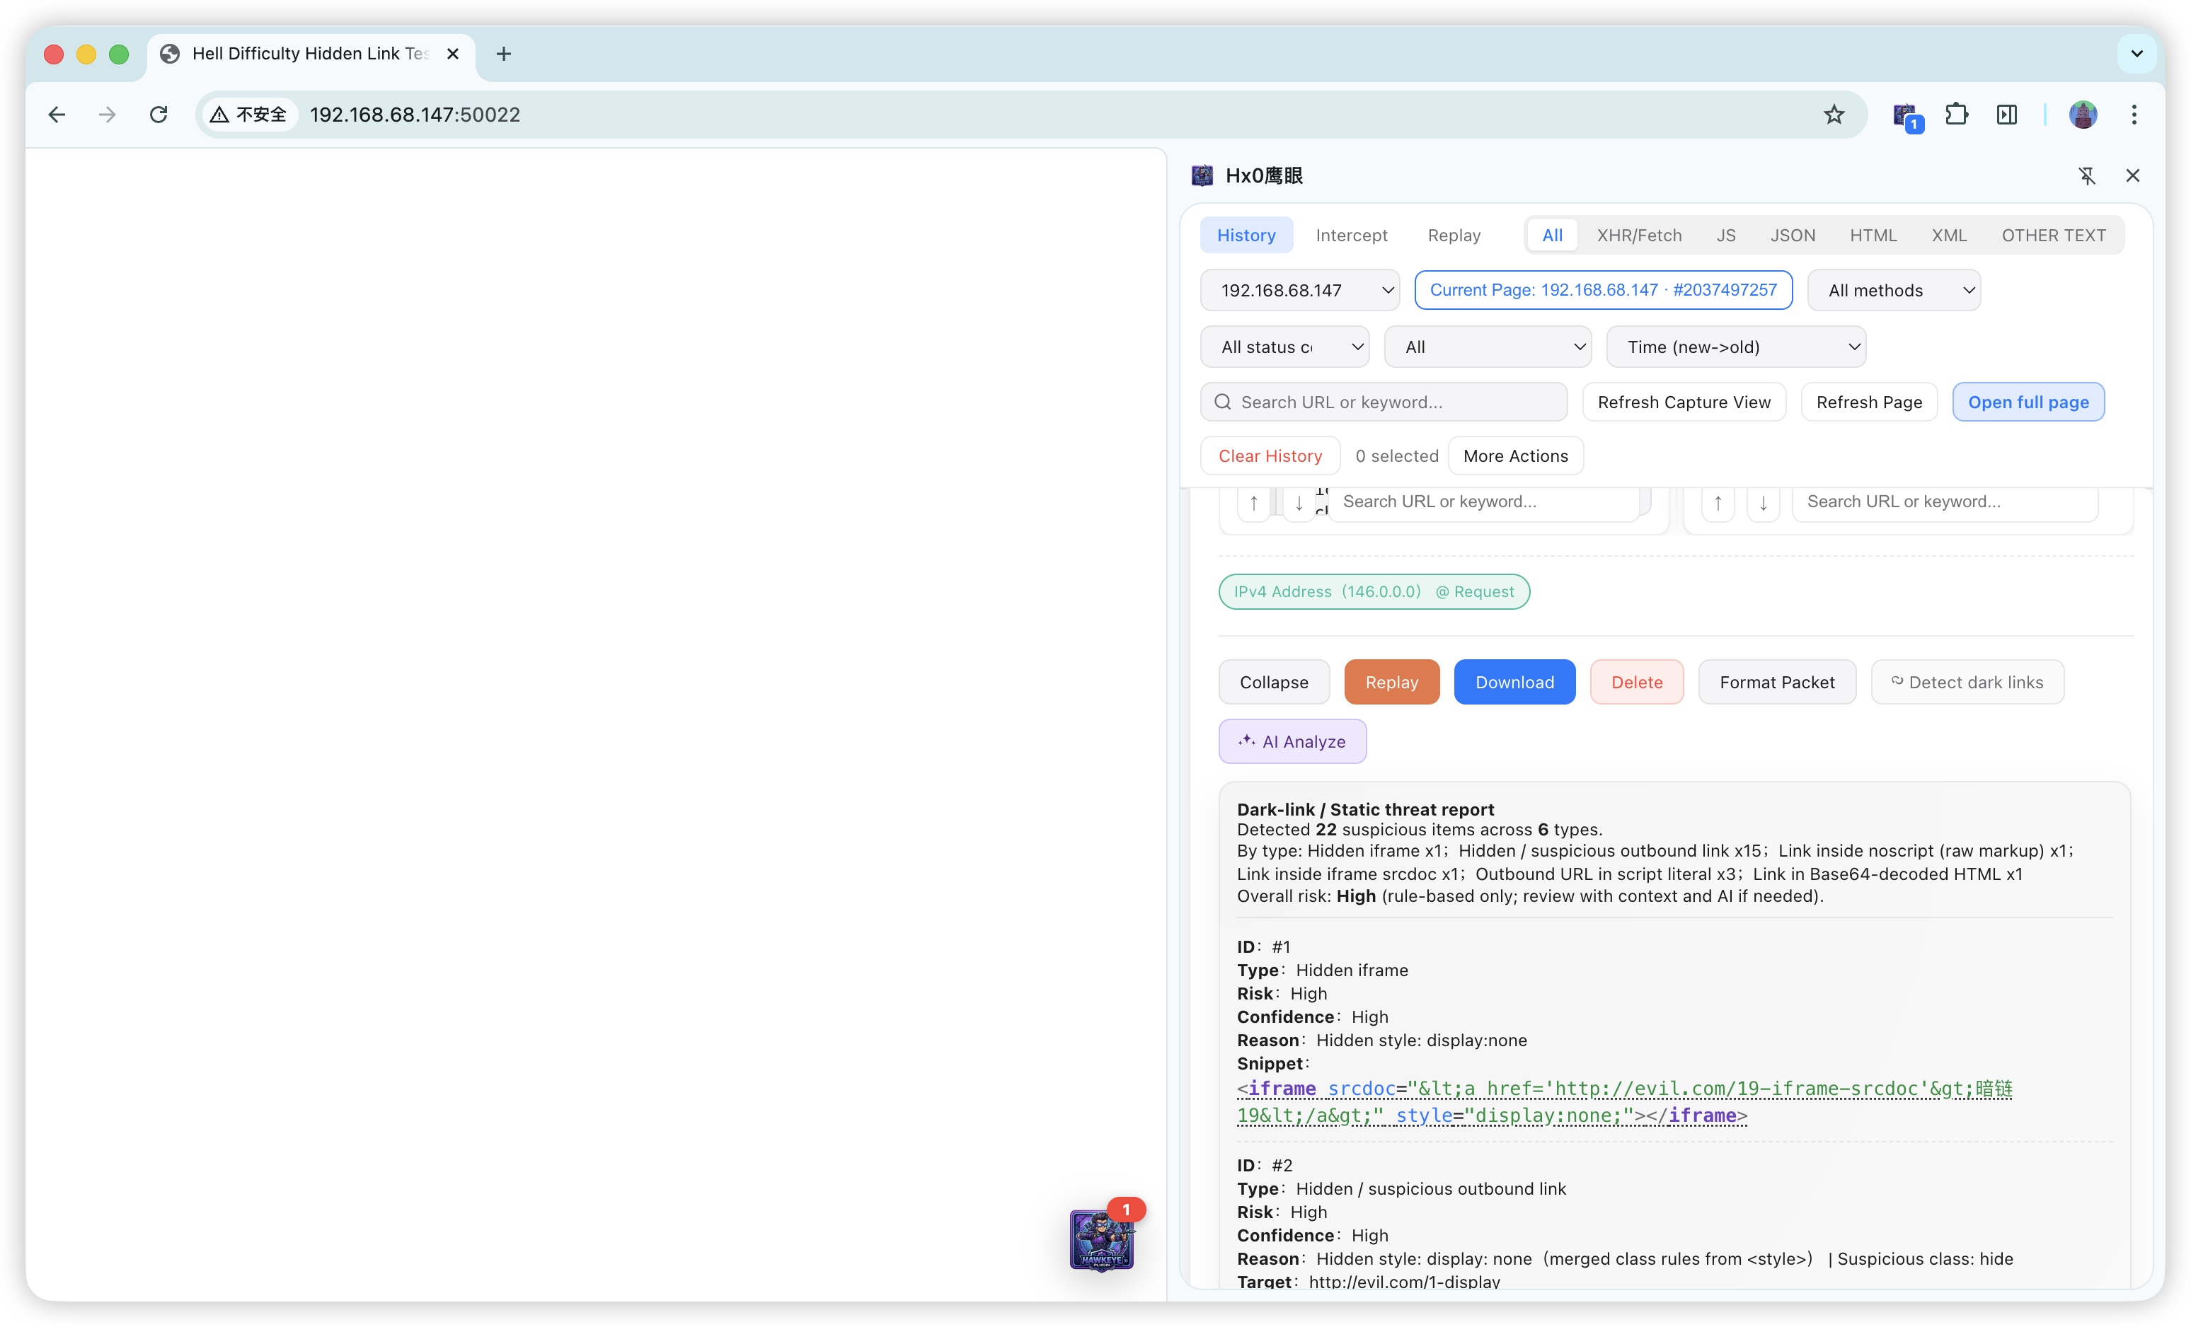Click Refresh Capture View
Image resolution: width=2191 pixels, height=1327 pixels.
pos(1684,402)
